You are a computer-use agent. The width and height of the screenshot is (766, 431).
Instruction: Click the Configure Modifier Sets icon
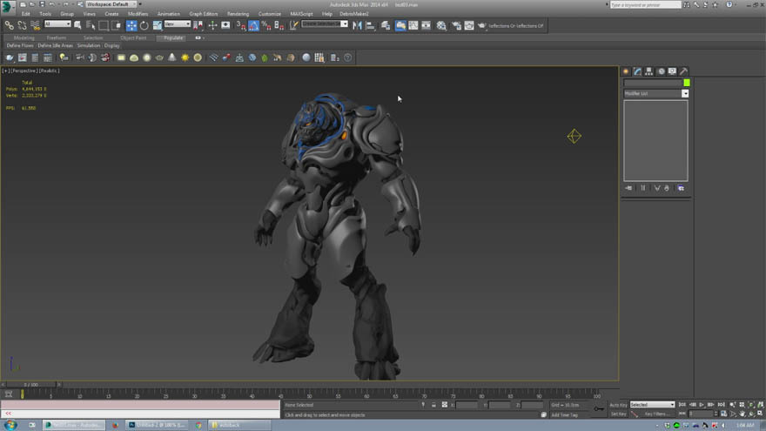point(681,188)
